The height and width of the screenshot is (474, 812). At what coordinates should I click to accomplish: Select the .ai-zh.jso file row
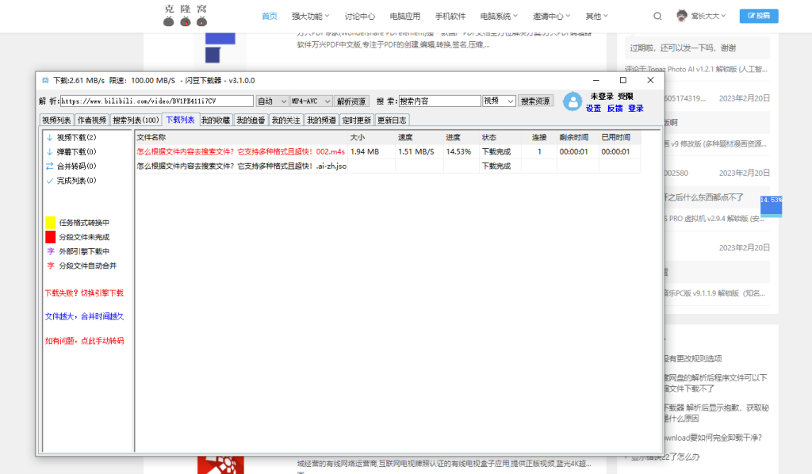click(388, 166)
